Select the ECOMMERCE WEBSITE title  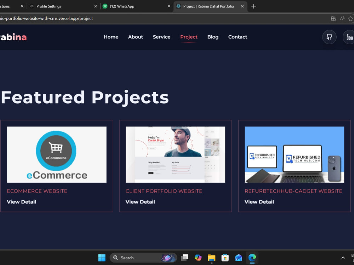click(x=37, y=191)
